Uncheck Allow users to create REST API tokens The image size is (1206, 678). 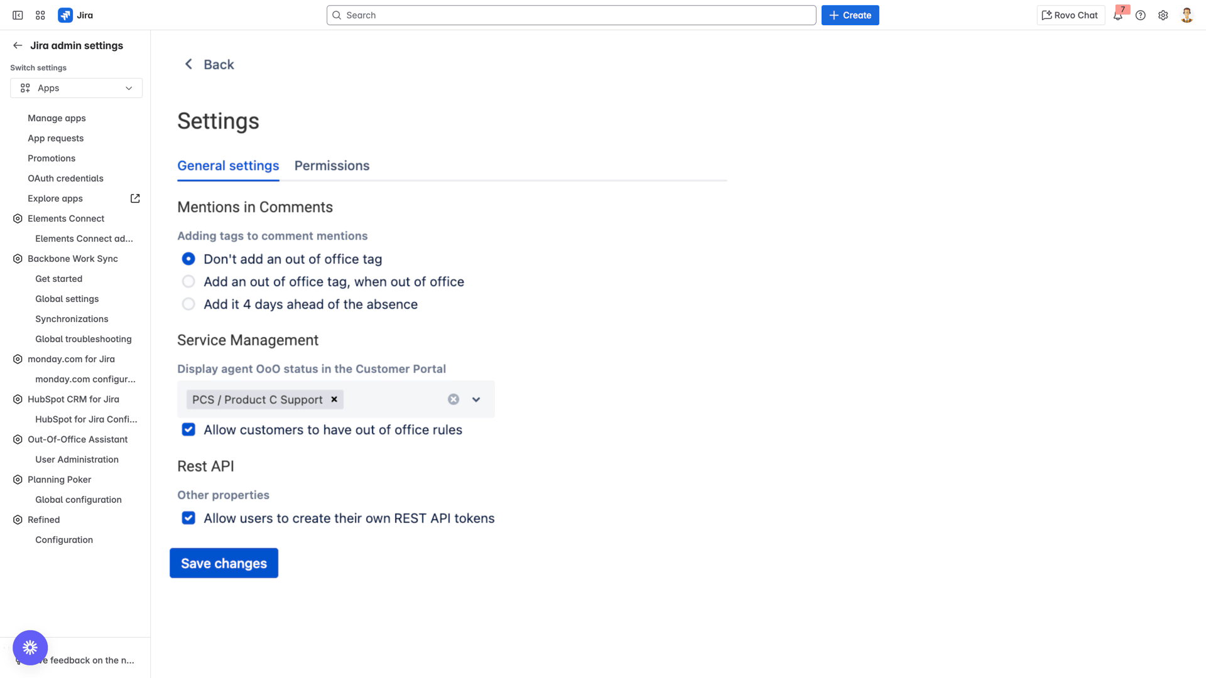(x=188, y=519)
